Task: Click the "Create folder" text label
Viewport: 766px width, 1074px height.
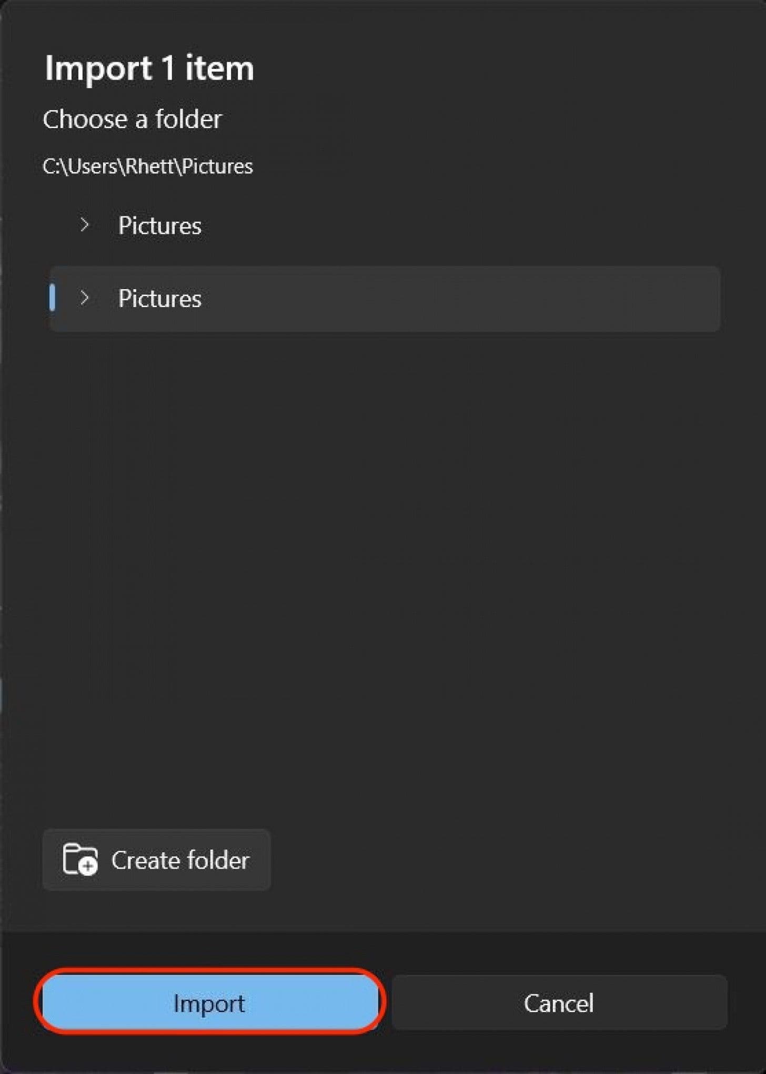Action: (180, 860)
